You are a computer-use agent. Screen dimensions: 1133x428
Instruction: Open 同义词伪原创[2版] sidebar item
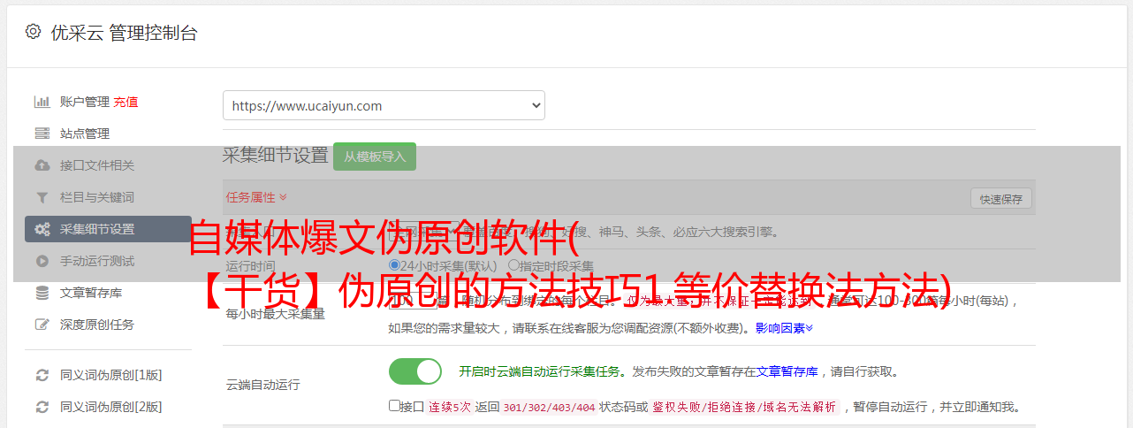(x=111, y=407)
